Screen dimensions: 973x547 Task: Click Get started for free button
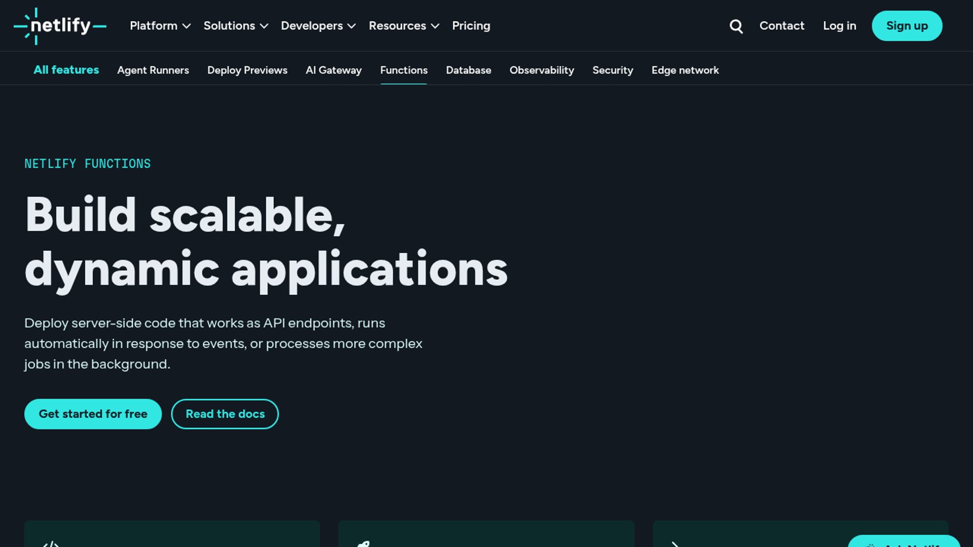coord(93,414)
